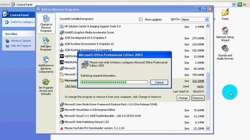Click MADHURA program icon

tap(62, 62)
